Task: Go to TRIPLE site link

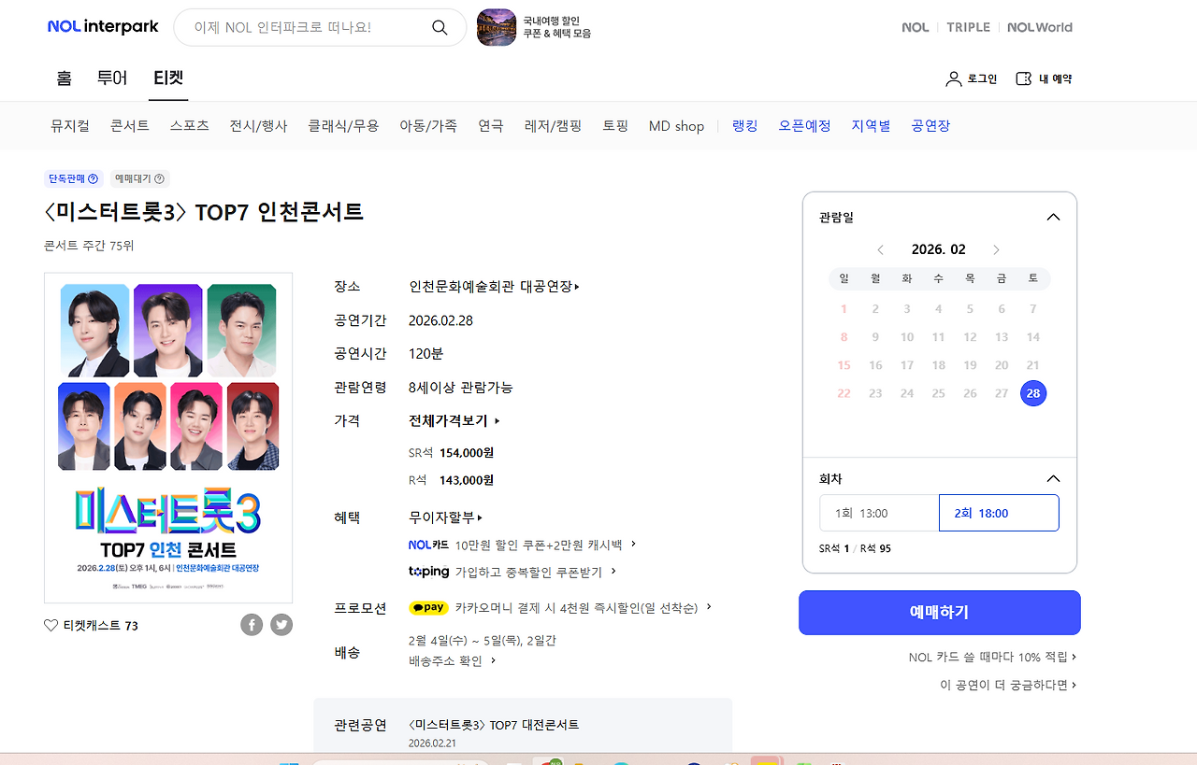Action: point(968,27)
